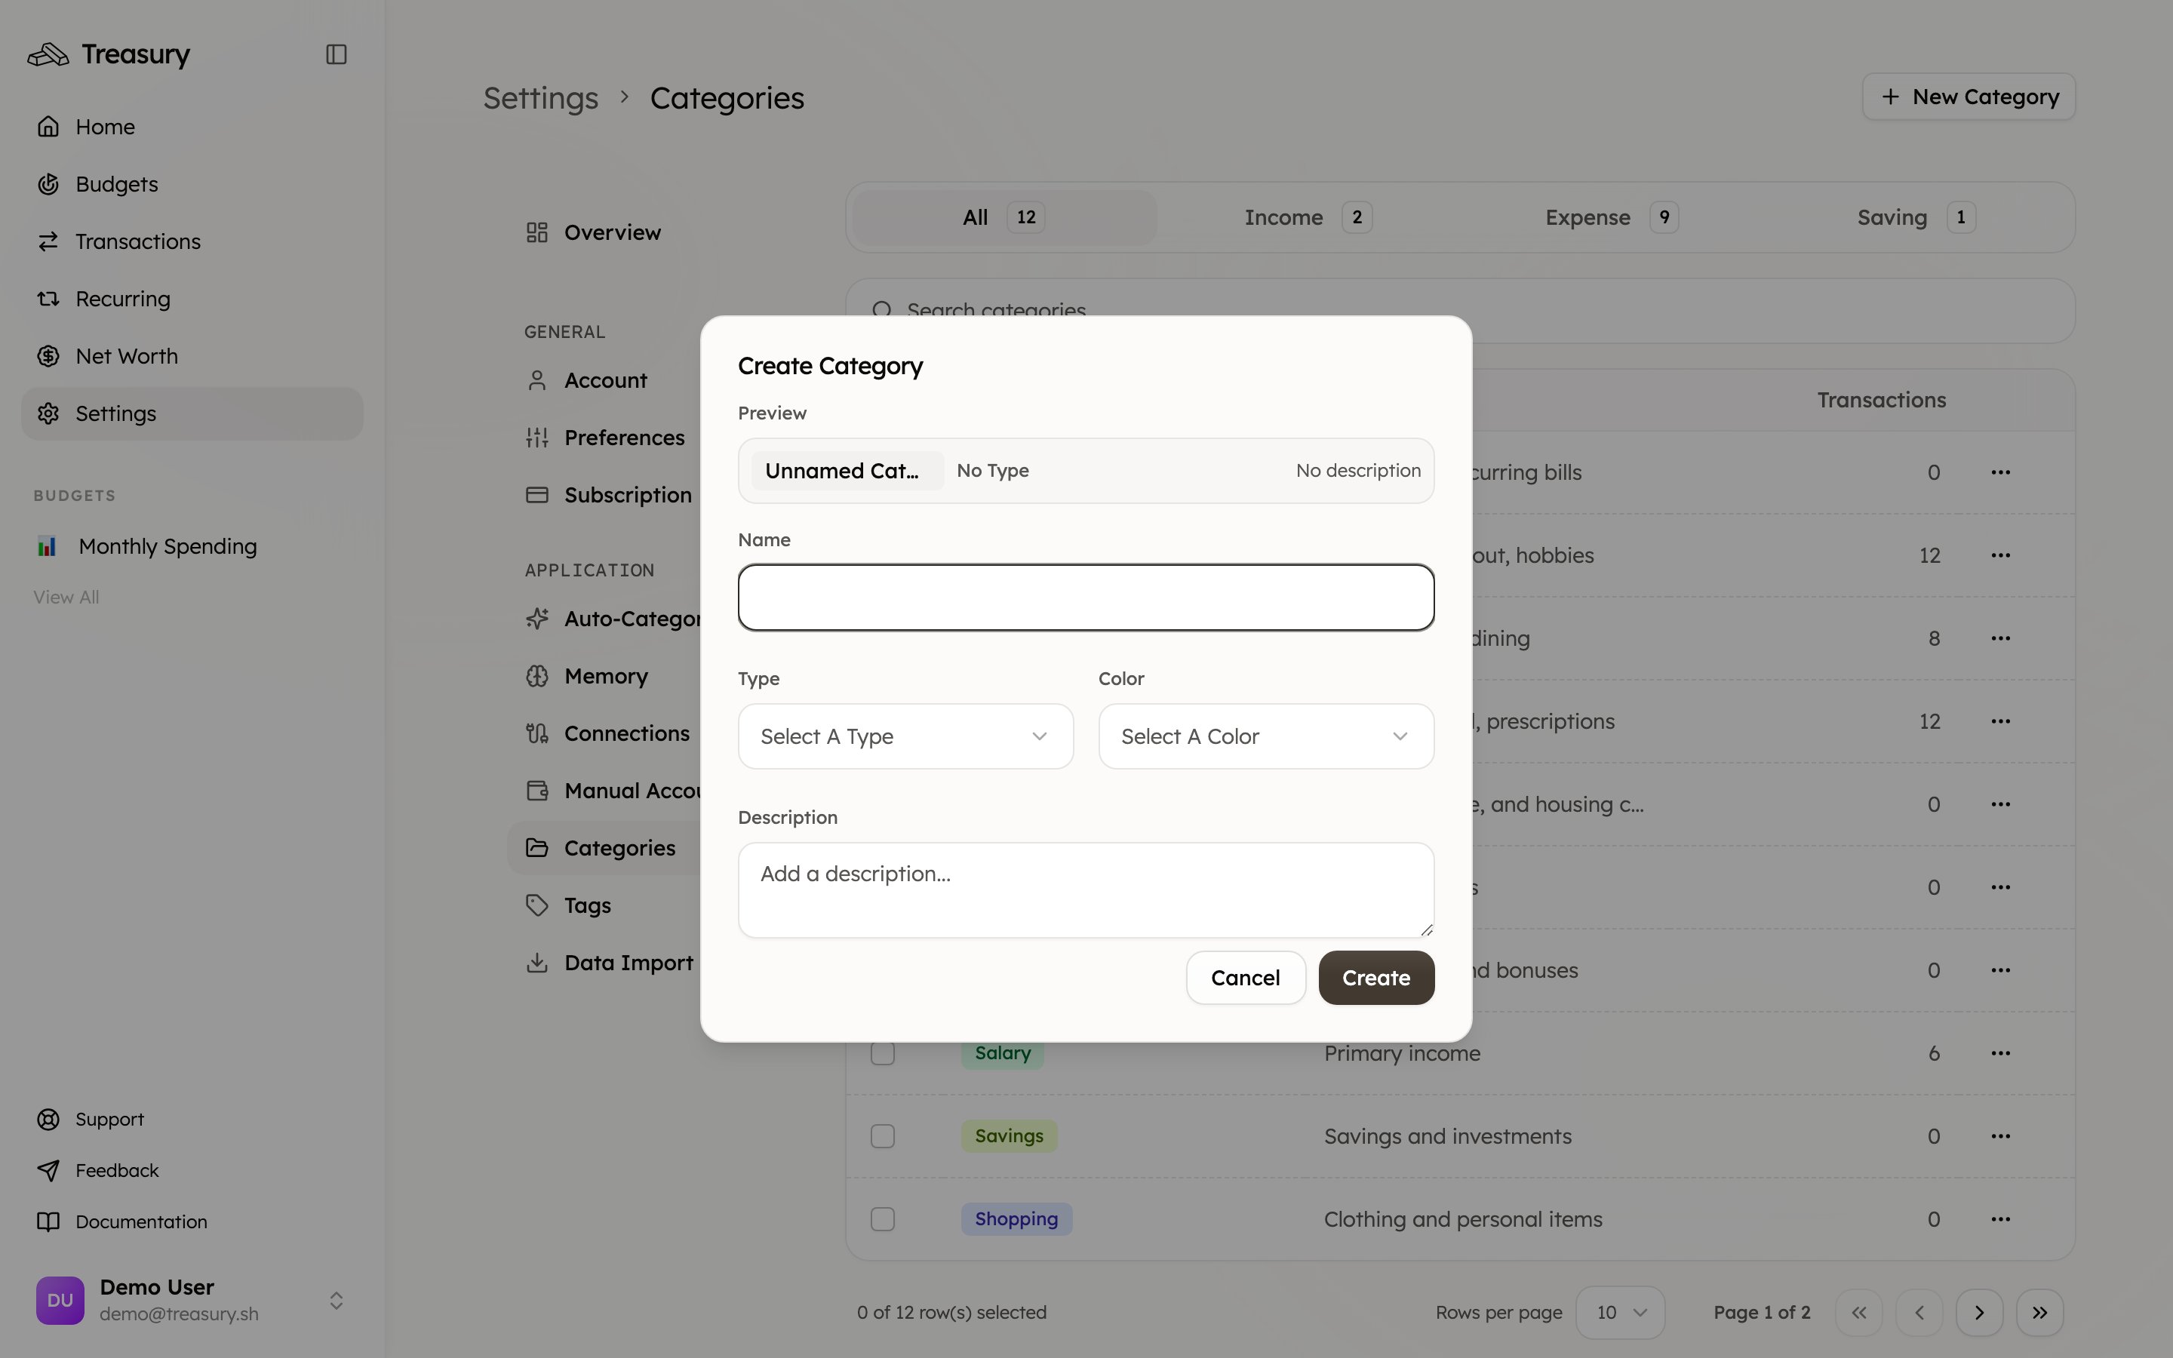Click Settings in the breadcrumb
2173x1358 pixels.
pyautogui.click(x=540, y=98)
